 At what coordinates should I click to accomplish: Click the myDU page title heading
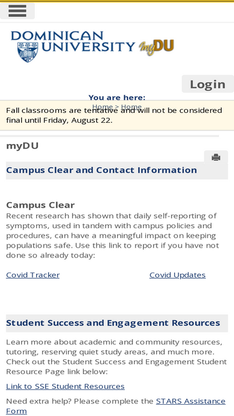[22, 146]
